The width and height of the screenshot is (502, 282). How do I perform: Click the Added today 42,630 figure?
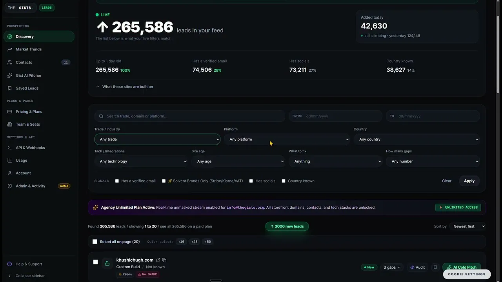point(374,26)
